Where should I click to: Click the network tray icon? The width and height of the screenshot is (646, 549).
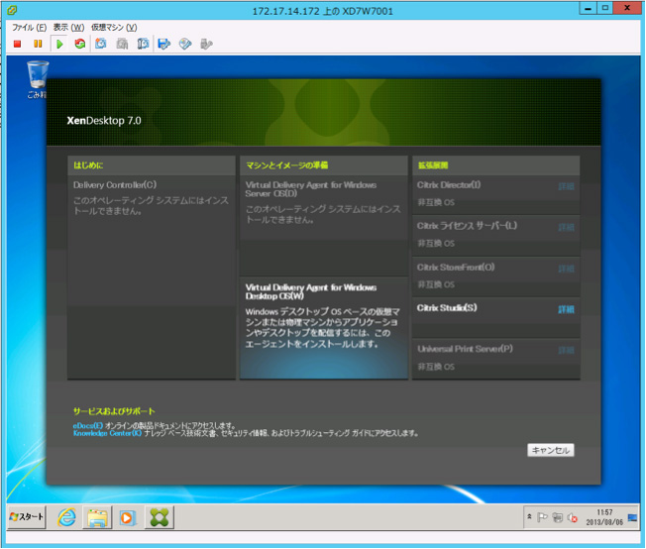(558, 517)
